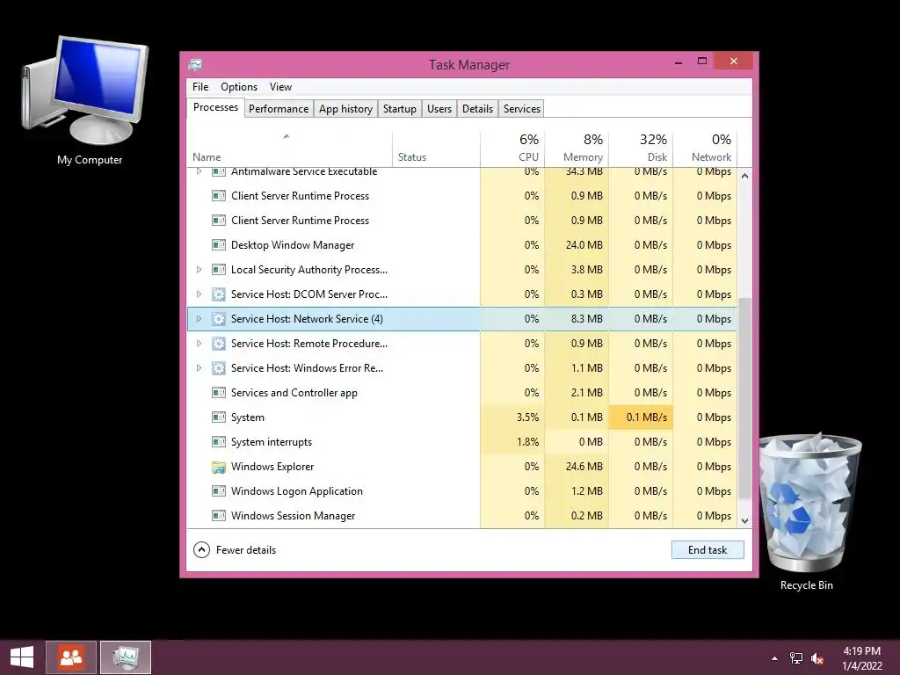Click the muted volume tray icon
Image resolution: width=900 pixels, height=675 pixels.
(817, 658)
